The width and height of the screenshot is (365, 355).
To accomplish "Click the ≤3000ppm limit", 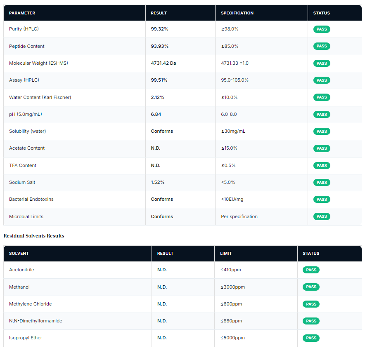I will click(232, 287).
